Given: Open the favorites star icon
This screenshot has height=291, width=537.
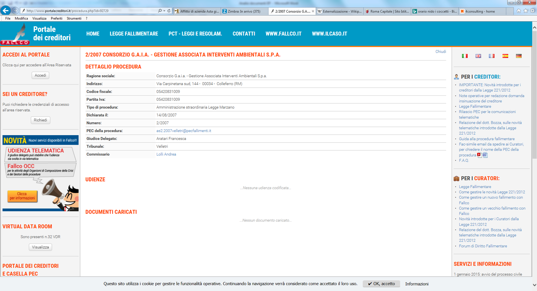Looking at the screenshot, I should tap(526, 11).
